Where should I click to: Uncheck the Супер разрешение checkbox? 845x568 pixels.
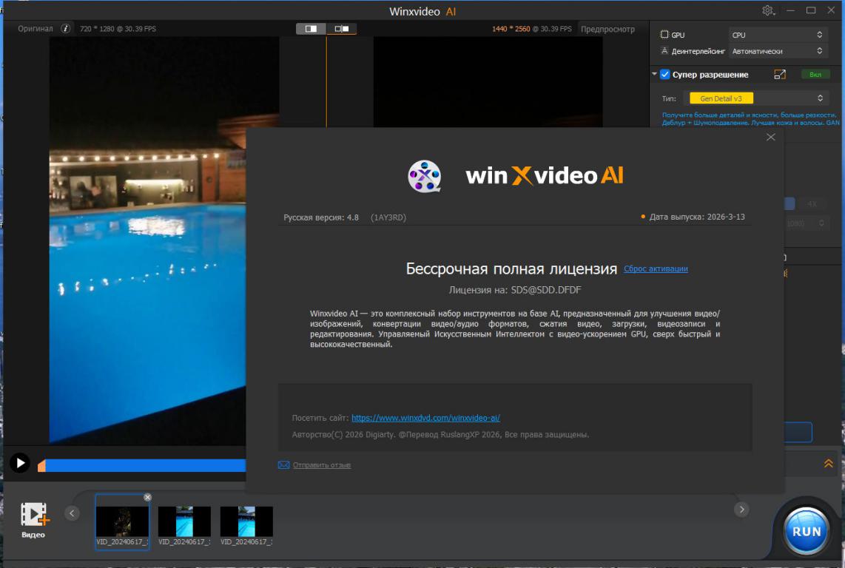[x=665, y=75]
